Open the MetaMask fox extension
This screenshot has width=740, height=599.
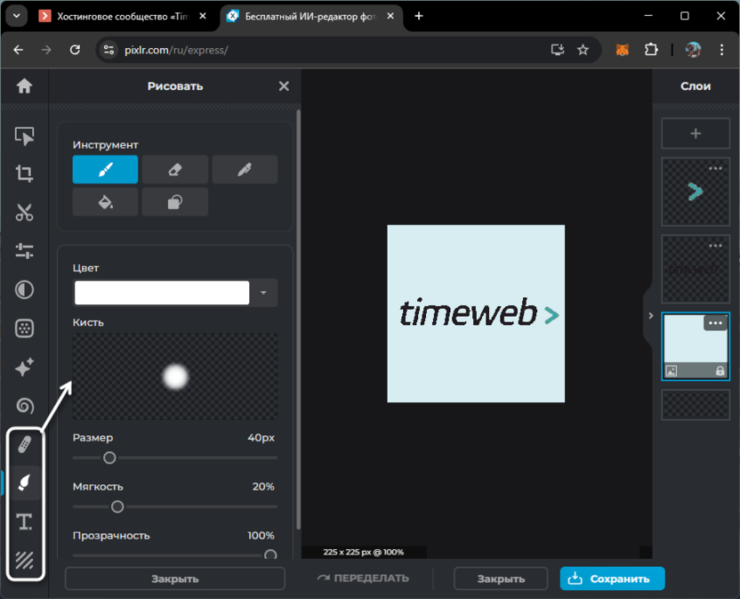623,50
